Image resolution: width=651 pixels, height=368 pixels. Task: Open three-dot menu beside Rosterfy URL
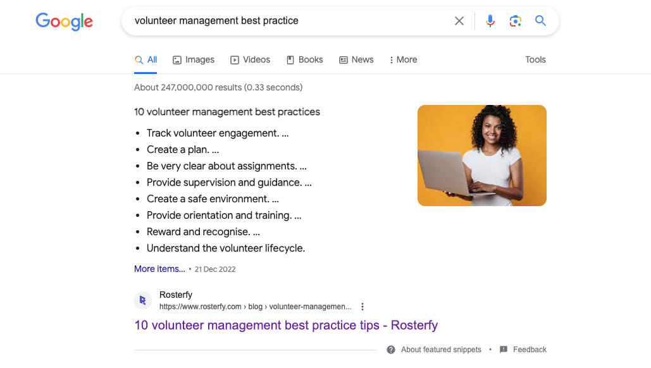tap(363, 307)
